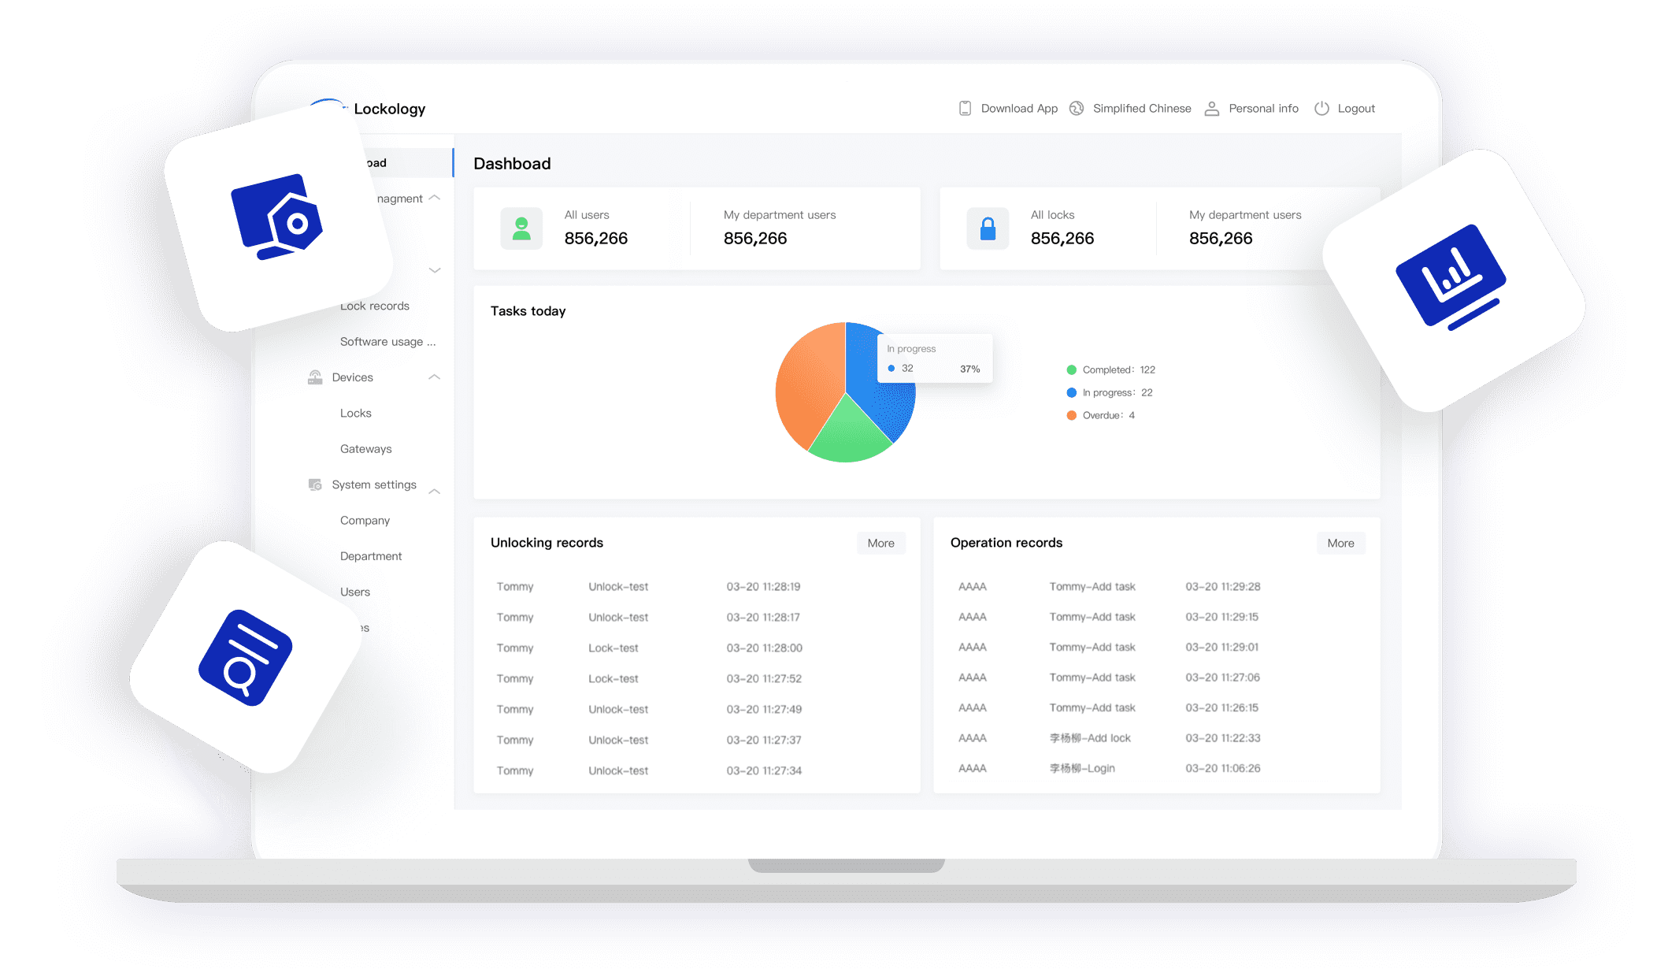Collapse the Devices sidebar section chevron

(434, 377)
